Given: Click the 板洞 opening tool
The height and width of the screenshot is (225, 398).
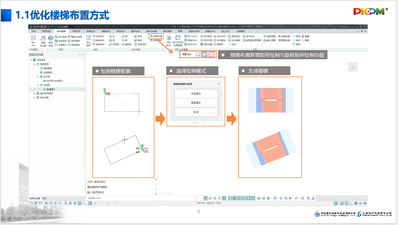Looking at the screenshot, I should 138,36.
